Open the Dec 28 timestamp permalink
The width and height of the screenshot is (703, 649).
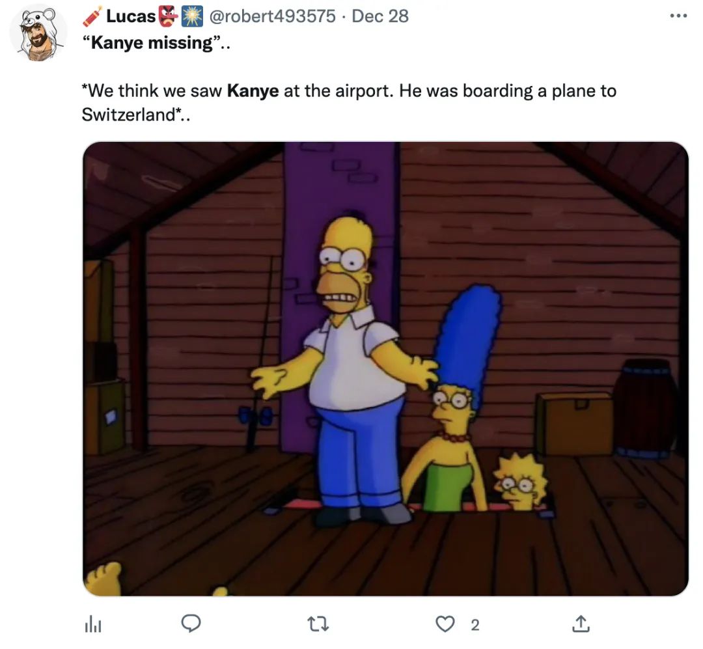click(380, 16)
